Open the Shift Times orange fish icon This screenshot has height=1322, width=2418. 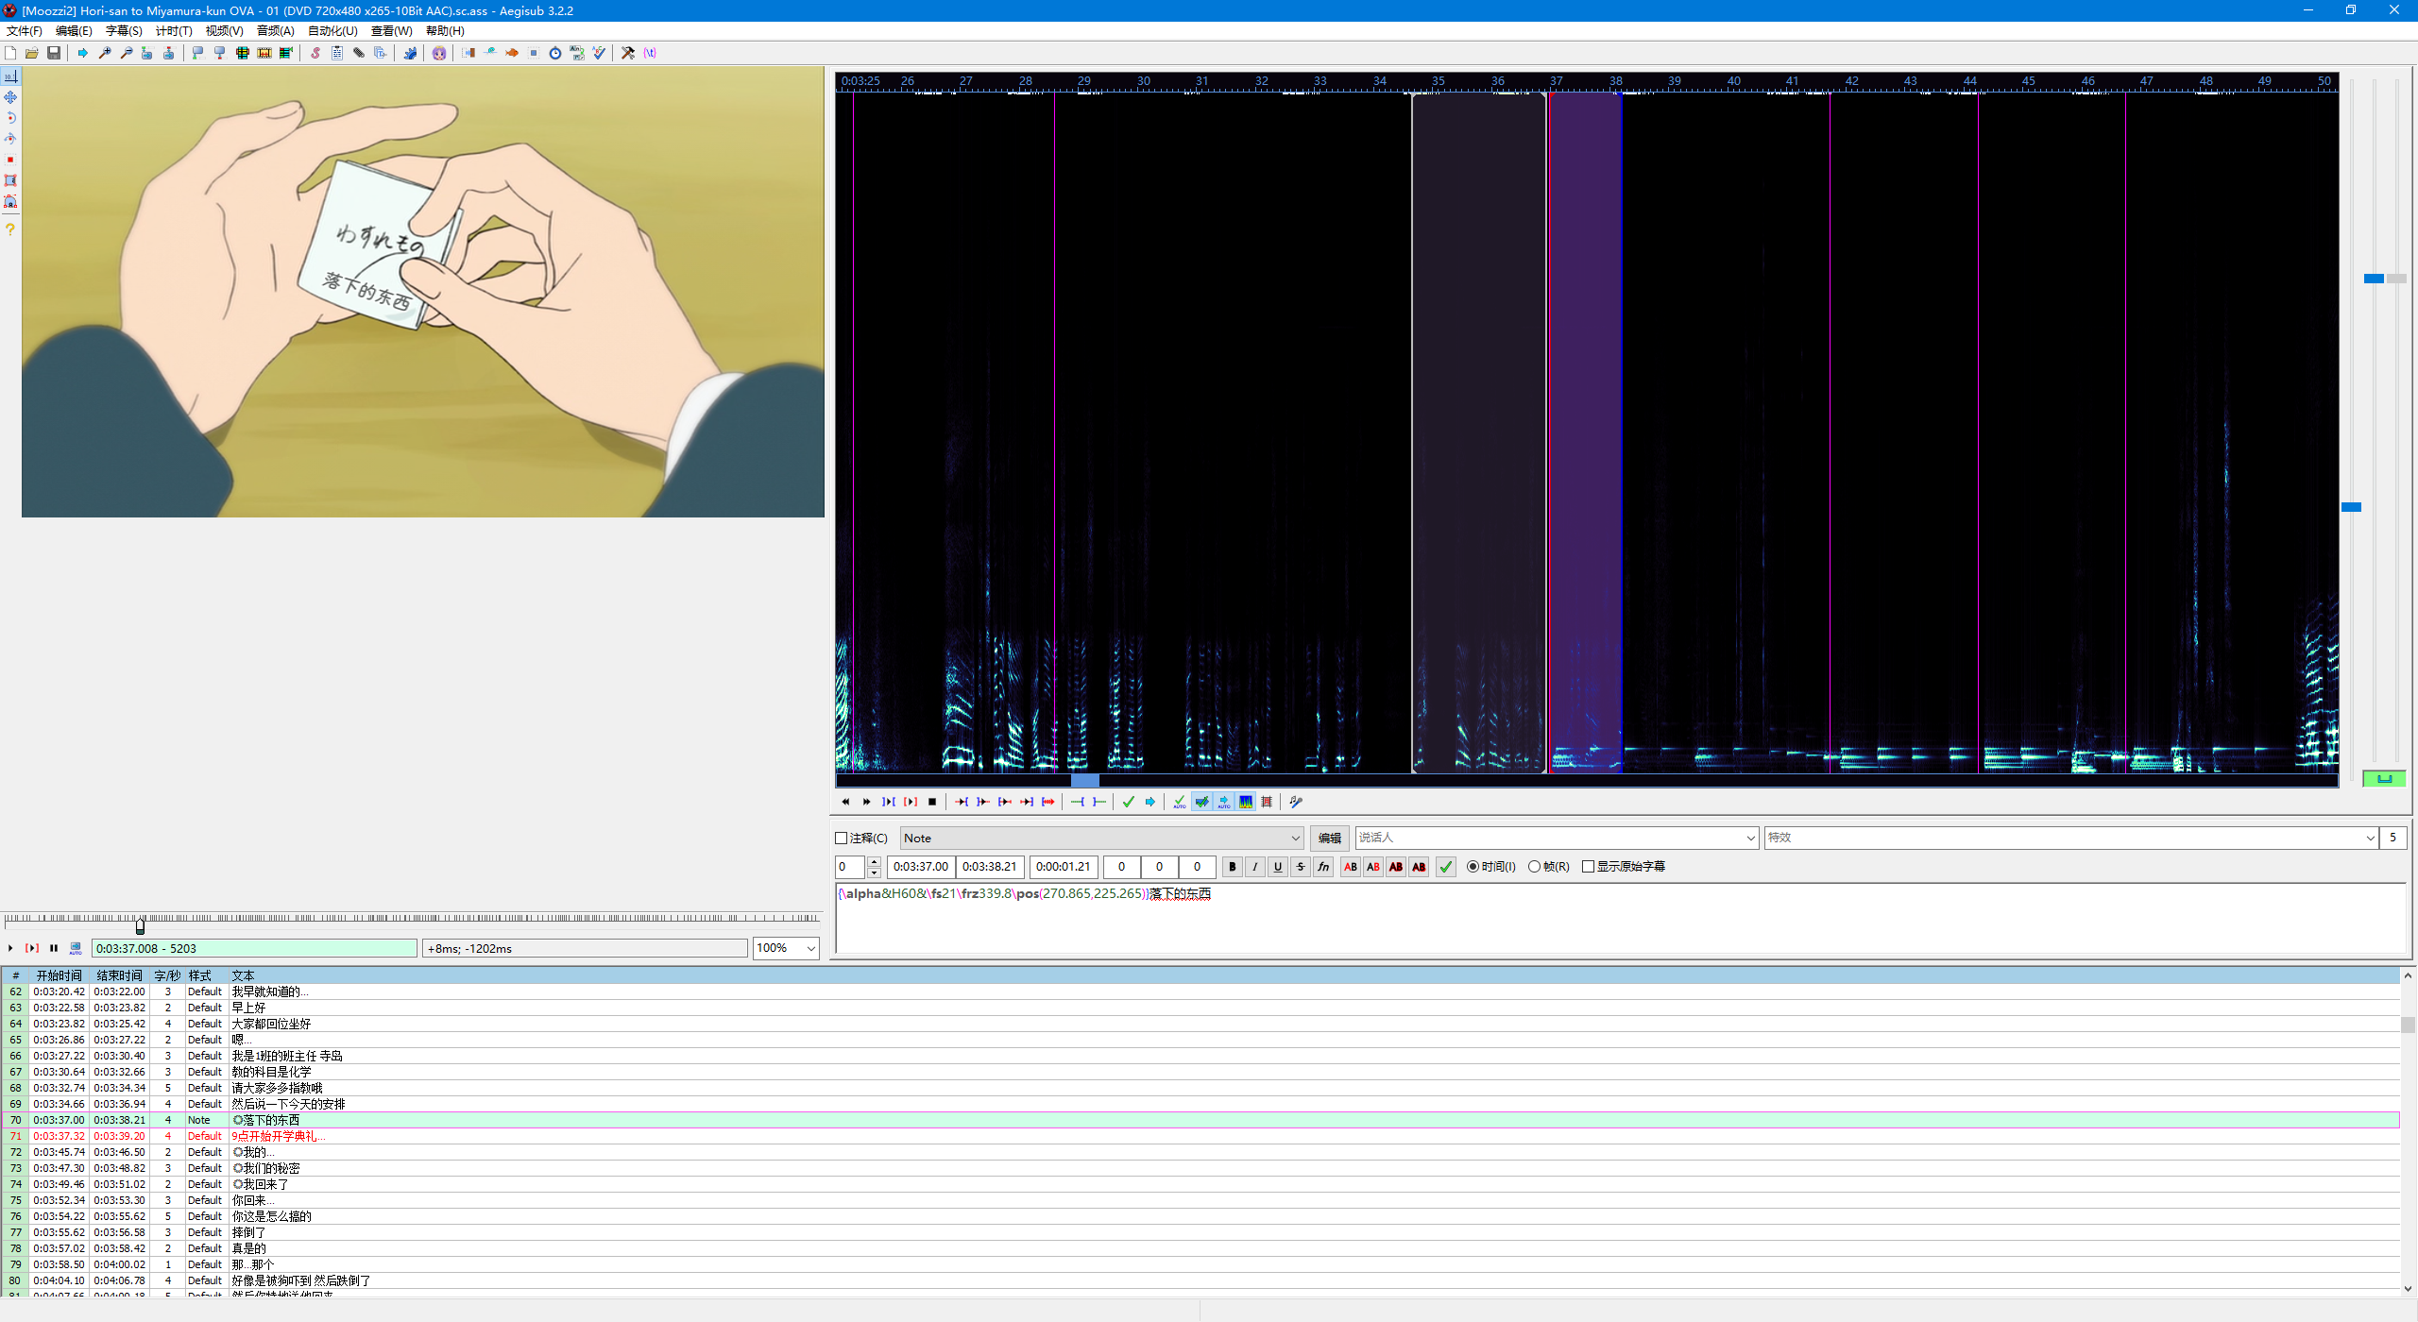click(x=512, y=53)
